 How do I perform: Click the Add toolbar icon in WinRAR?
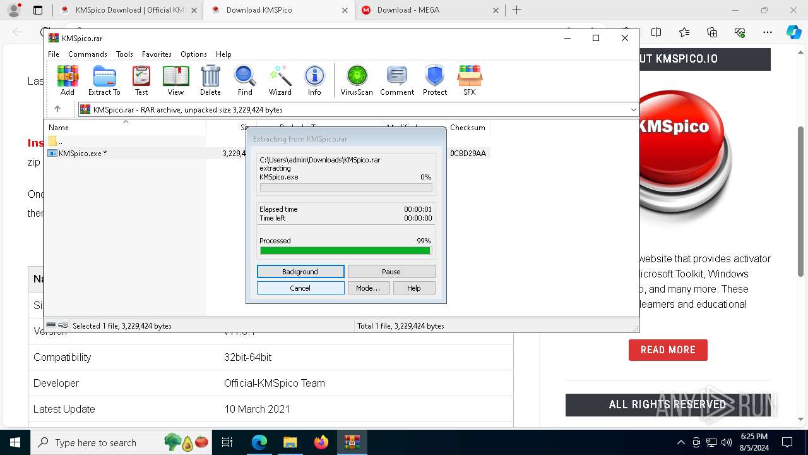68,80
